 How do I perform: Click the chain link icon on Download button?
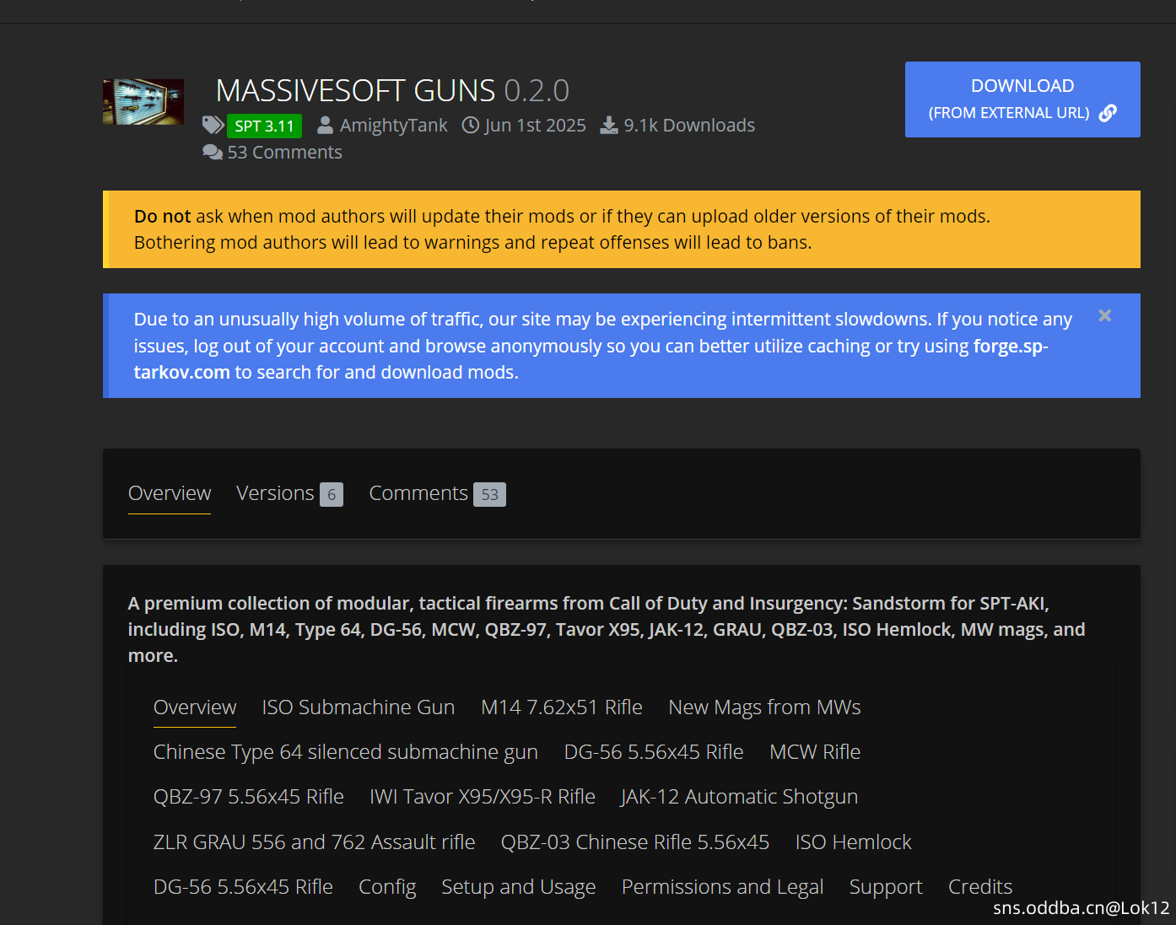(x=1109, y=113)
